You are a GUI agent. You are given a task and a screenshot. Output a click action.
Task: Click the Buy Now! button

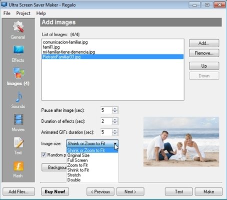click(x=55, y=191)
